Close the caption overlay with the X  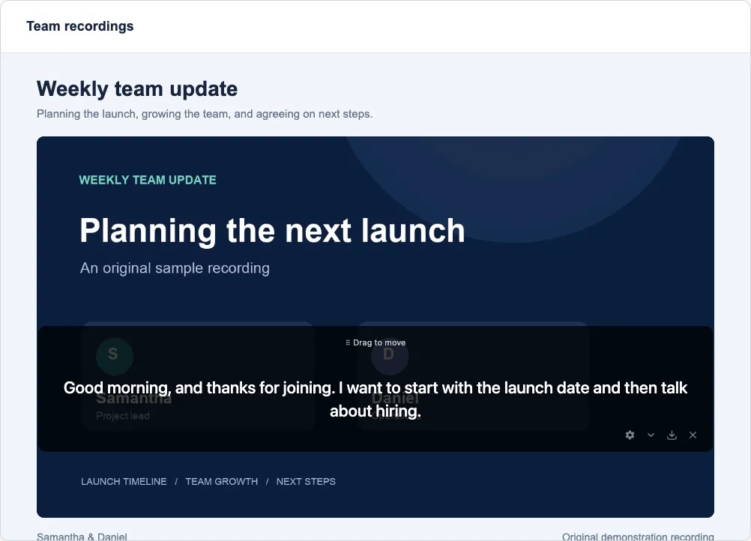[693, 435]
